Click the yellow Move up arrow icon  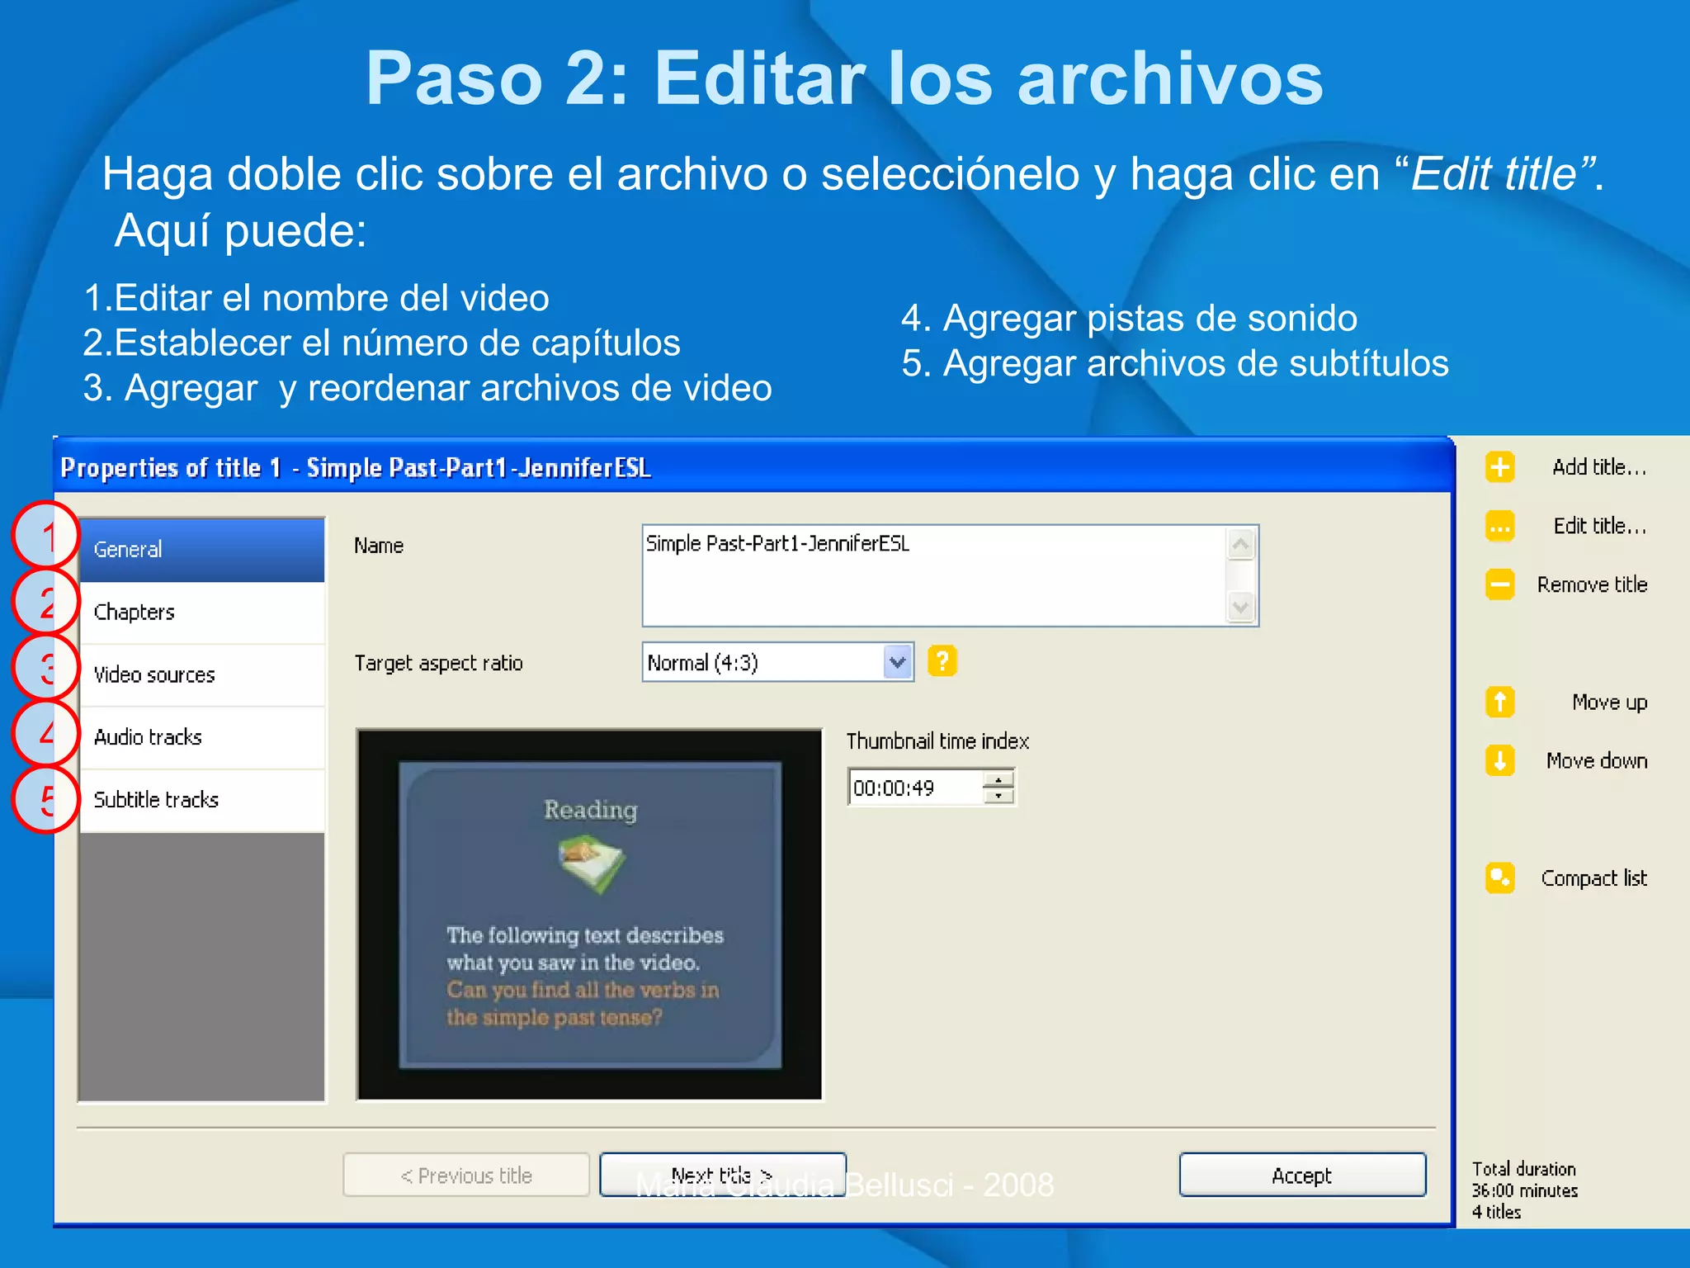coord(1499,703)
